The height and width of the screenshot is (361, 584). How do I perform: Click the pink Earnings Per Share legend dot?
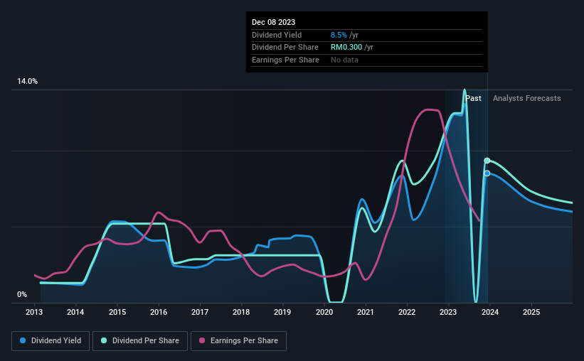202,340
